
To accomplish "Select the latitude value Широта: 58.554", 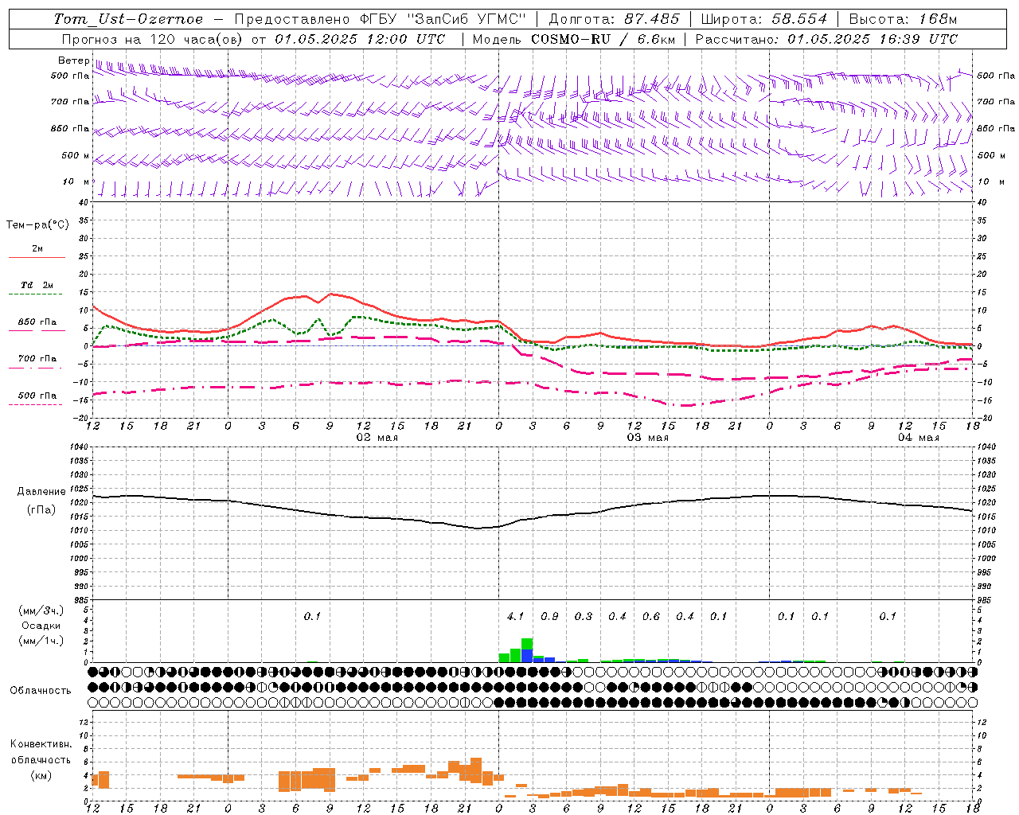I will pos(763,19).
